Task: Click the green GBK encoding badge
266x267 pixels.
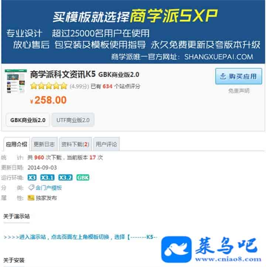Action: (x=83, y=178)
